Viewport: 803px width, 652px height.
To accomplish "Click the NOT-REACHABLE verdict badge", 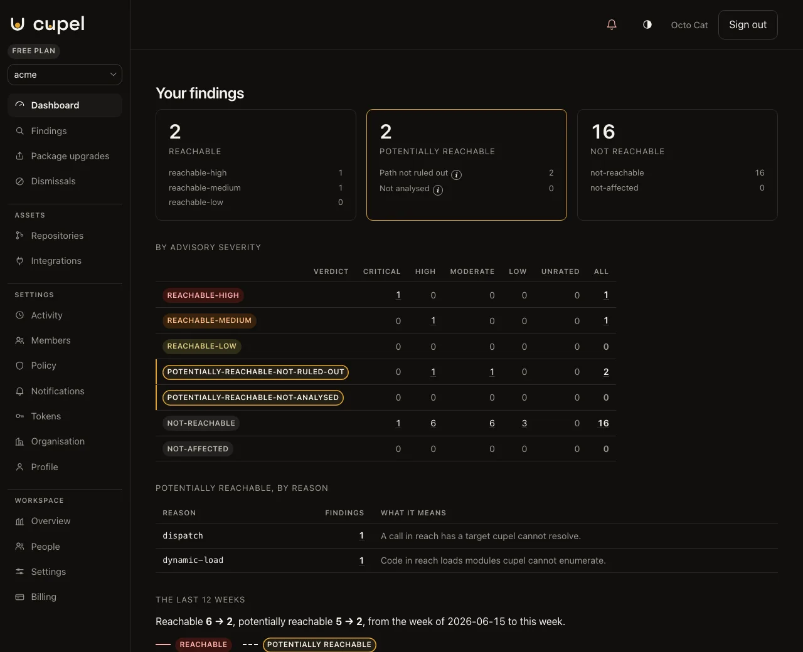I will 201,423.
